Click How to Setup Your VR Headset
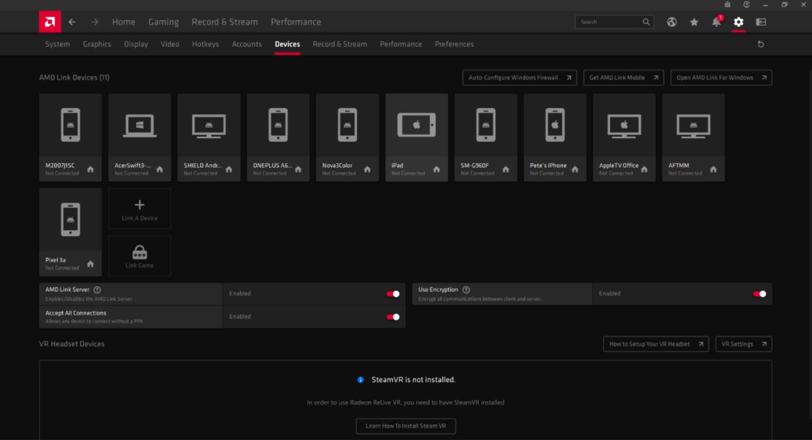This screenshot has height=440, width=812. click(x=656, y=344)
